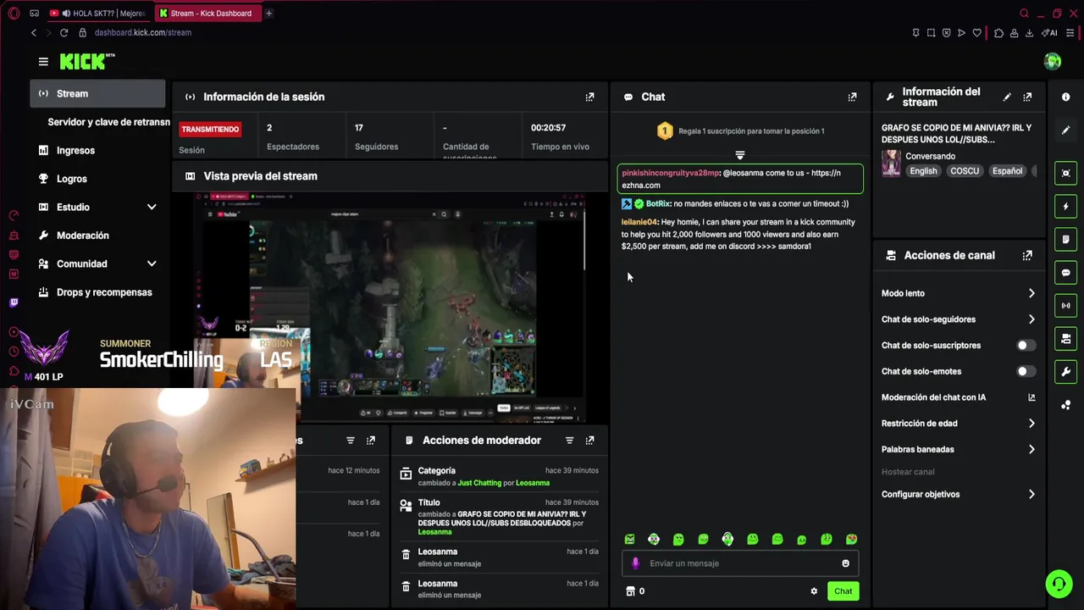Click the wrench icon in right toolbar
The image size is (1084, 610).
(x=1065, y=371)
